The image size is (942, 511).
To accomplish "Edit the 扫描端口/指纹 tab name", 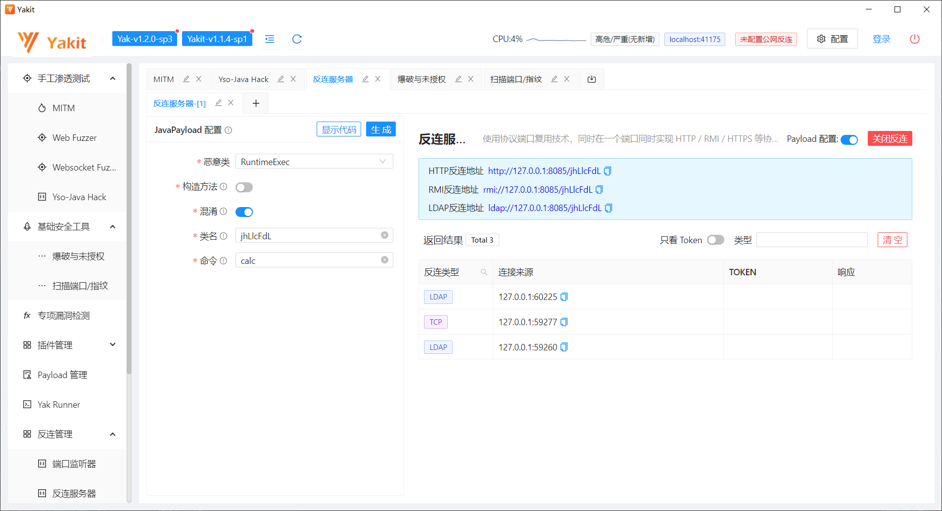I will 554,79.
